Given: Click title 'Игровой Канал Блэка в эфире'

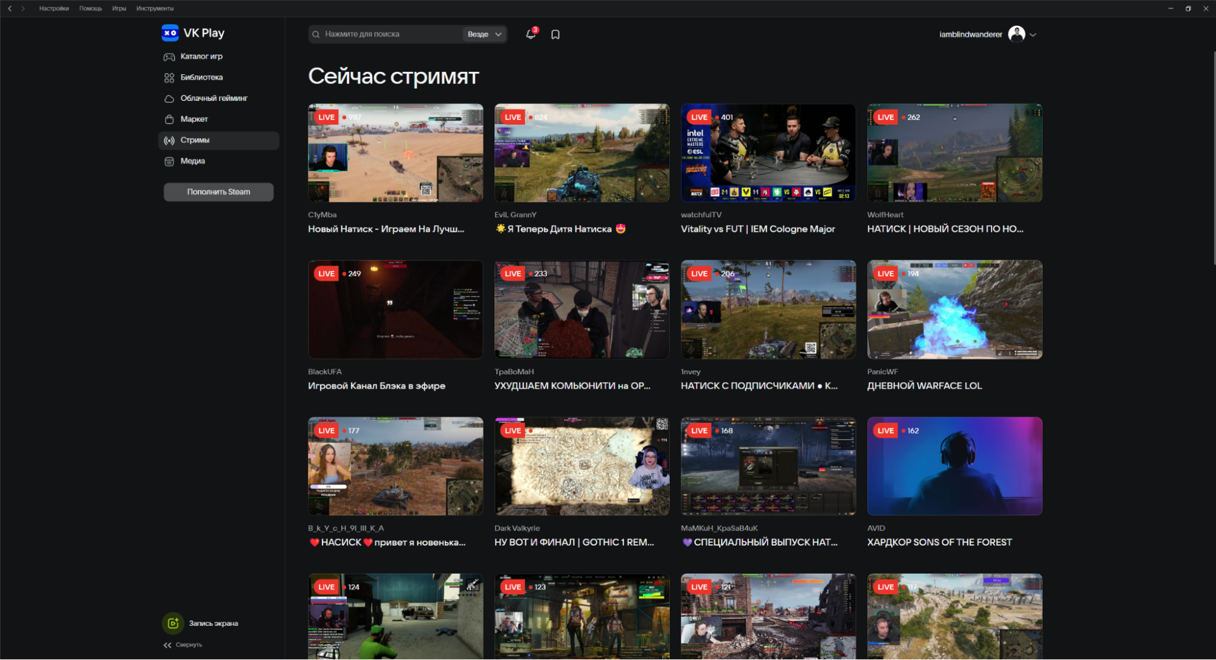Looking at the screenshot, I should (x=377, y=386).
